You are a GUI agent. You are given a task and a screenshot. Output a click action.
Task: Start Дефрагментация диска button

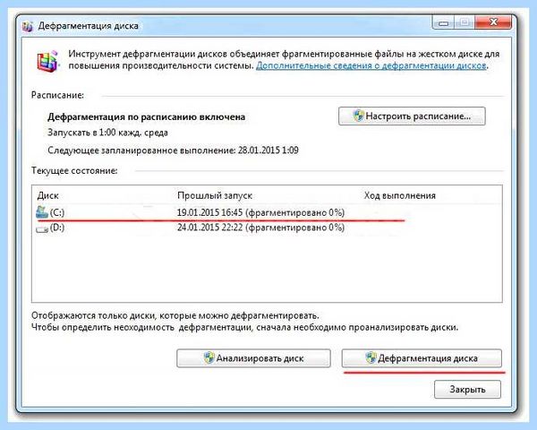[422, 358]
